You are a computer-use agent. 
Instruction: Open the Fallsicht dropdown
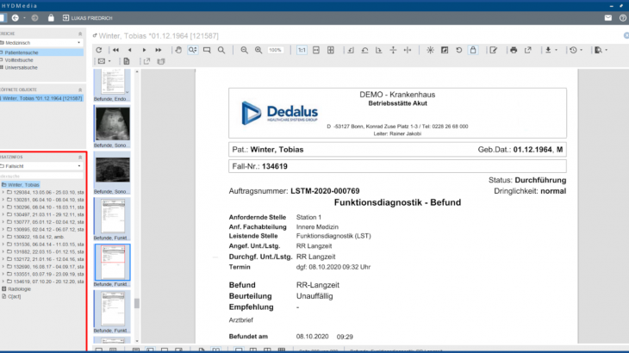pos(41,165)
